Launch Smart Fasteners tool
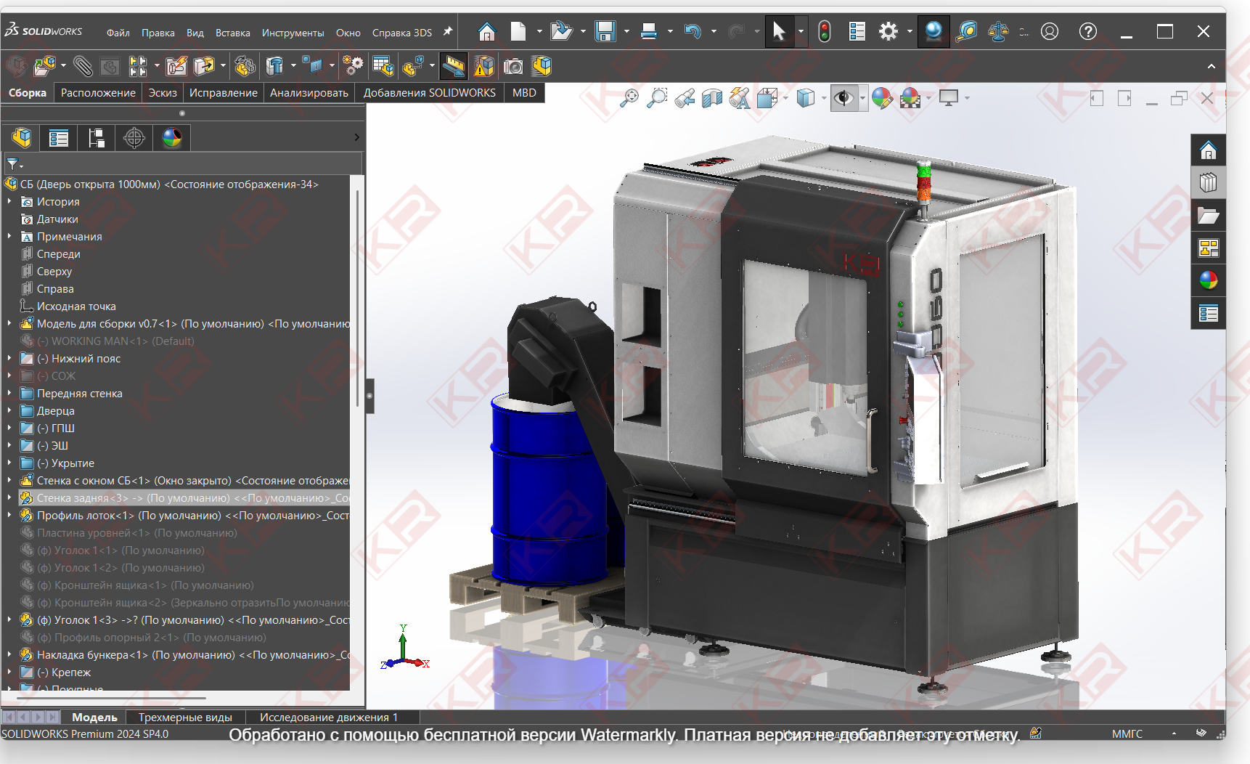The height and width of the screenshot is (764, 1250). point(176,66)
